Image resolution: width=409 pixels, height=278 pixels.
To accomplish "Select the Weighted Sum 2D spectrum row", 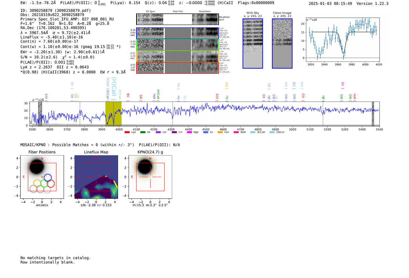I will pos(177,19).
